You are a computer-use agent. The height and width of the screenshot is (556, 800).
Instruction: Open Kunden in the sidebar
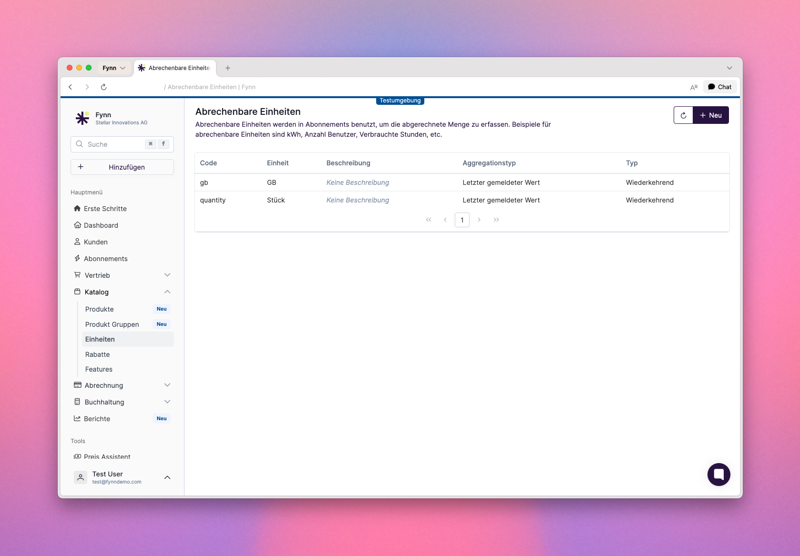(95, 242)
